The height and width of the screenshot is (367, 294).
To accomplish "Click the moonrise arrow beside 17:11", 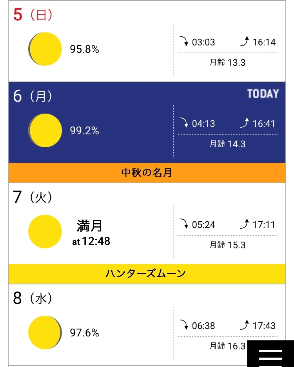I will click(245, 224).
